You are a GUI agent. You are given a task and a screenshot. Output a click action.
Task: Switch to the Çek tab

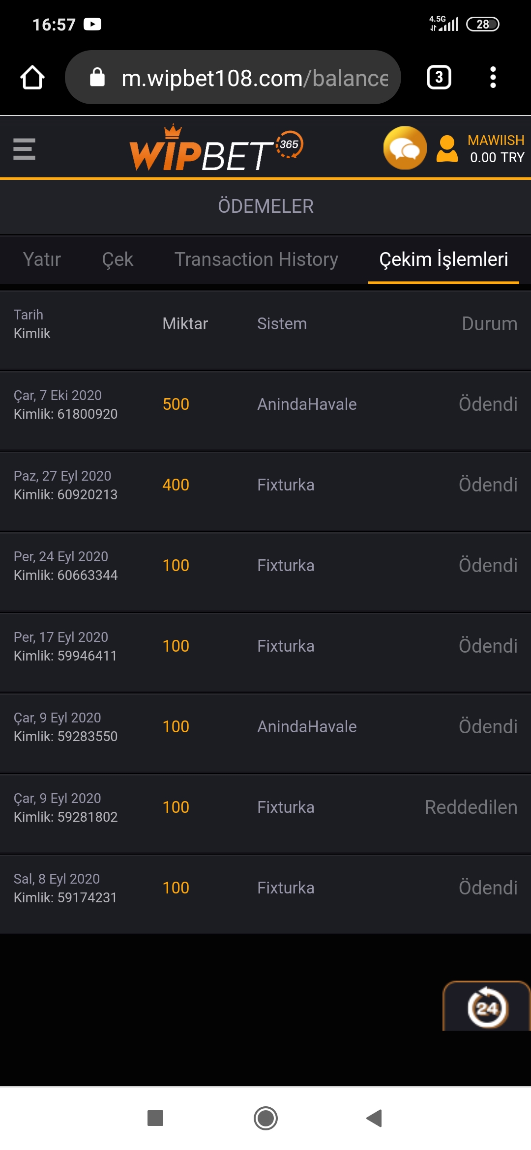118,259
